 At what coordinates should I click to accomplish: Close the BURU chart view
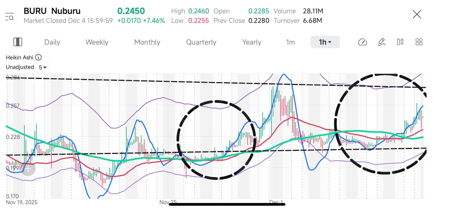click(417, 14)
